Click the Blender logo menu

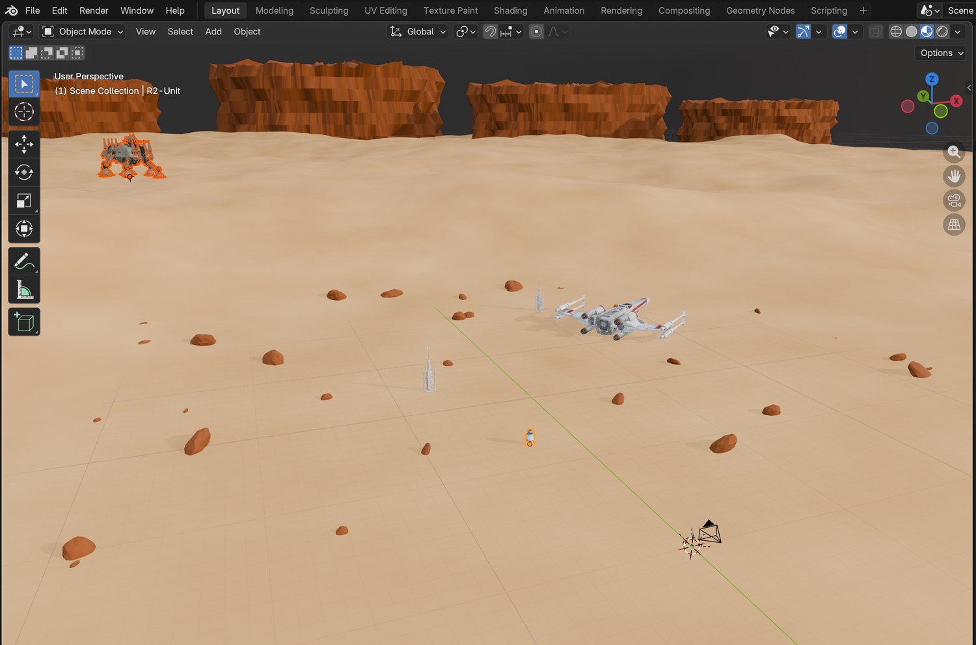tap(11, 10)
